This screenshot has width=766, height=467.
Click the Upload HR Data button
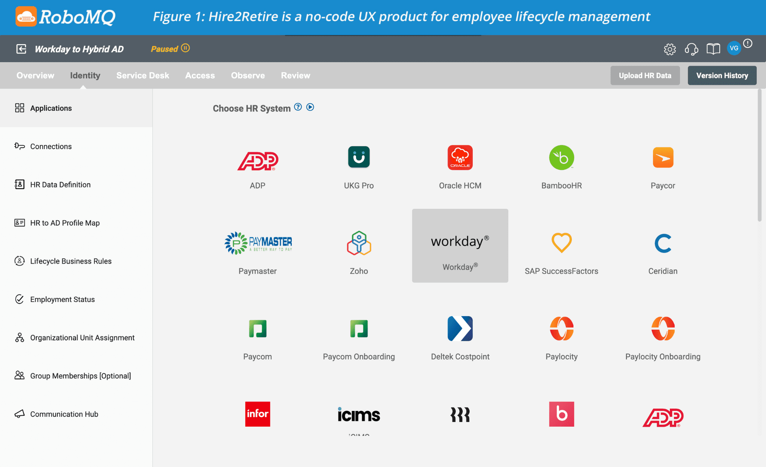[x=645, y=76]
